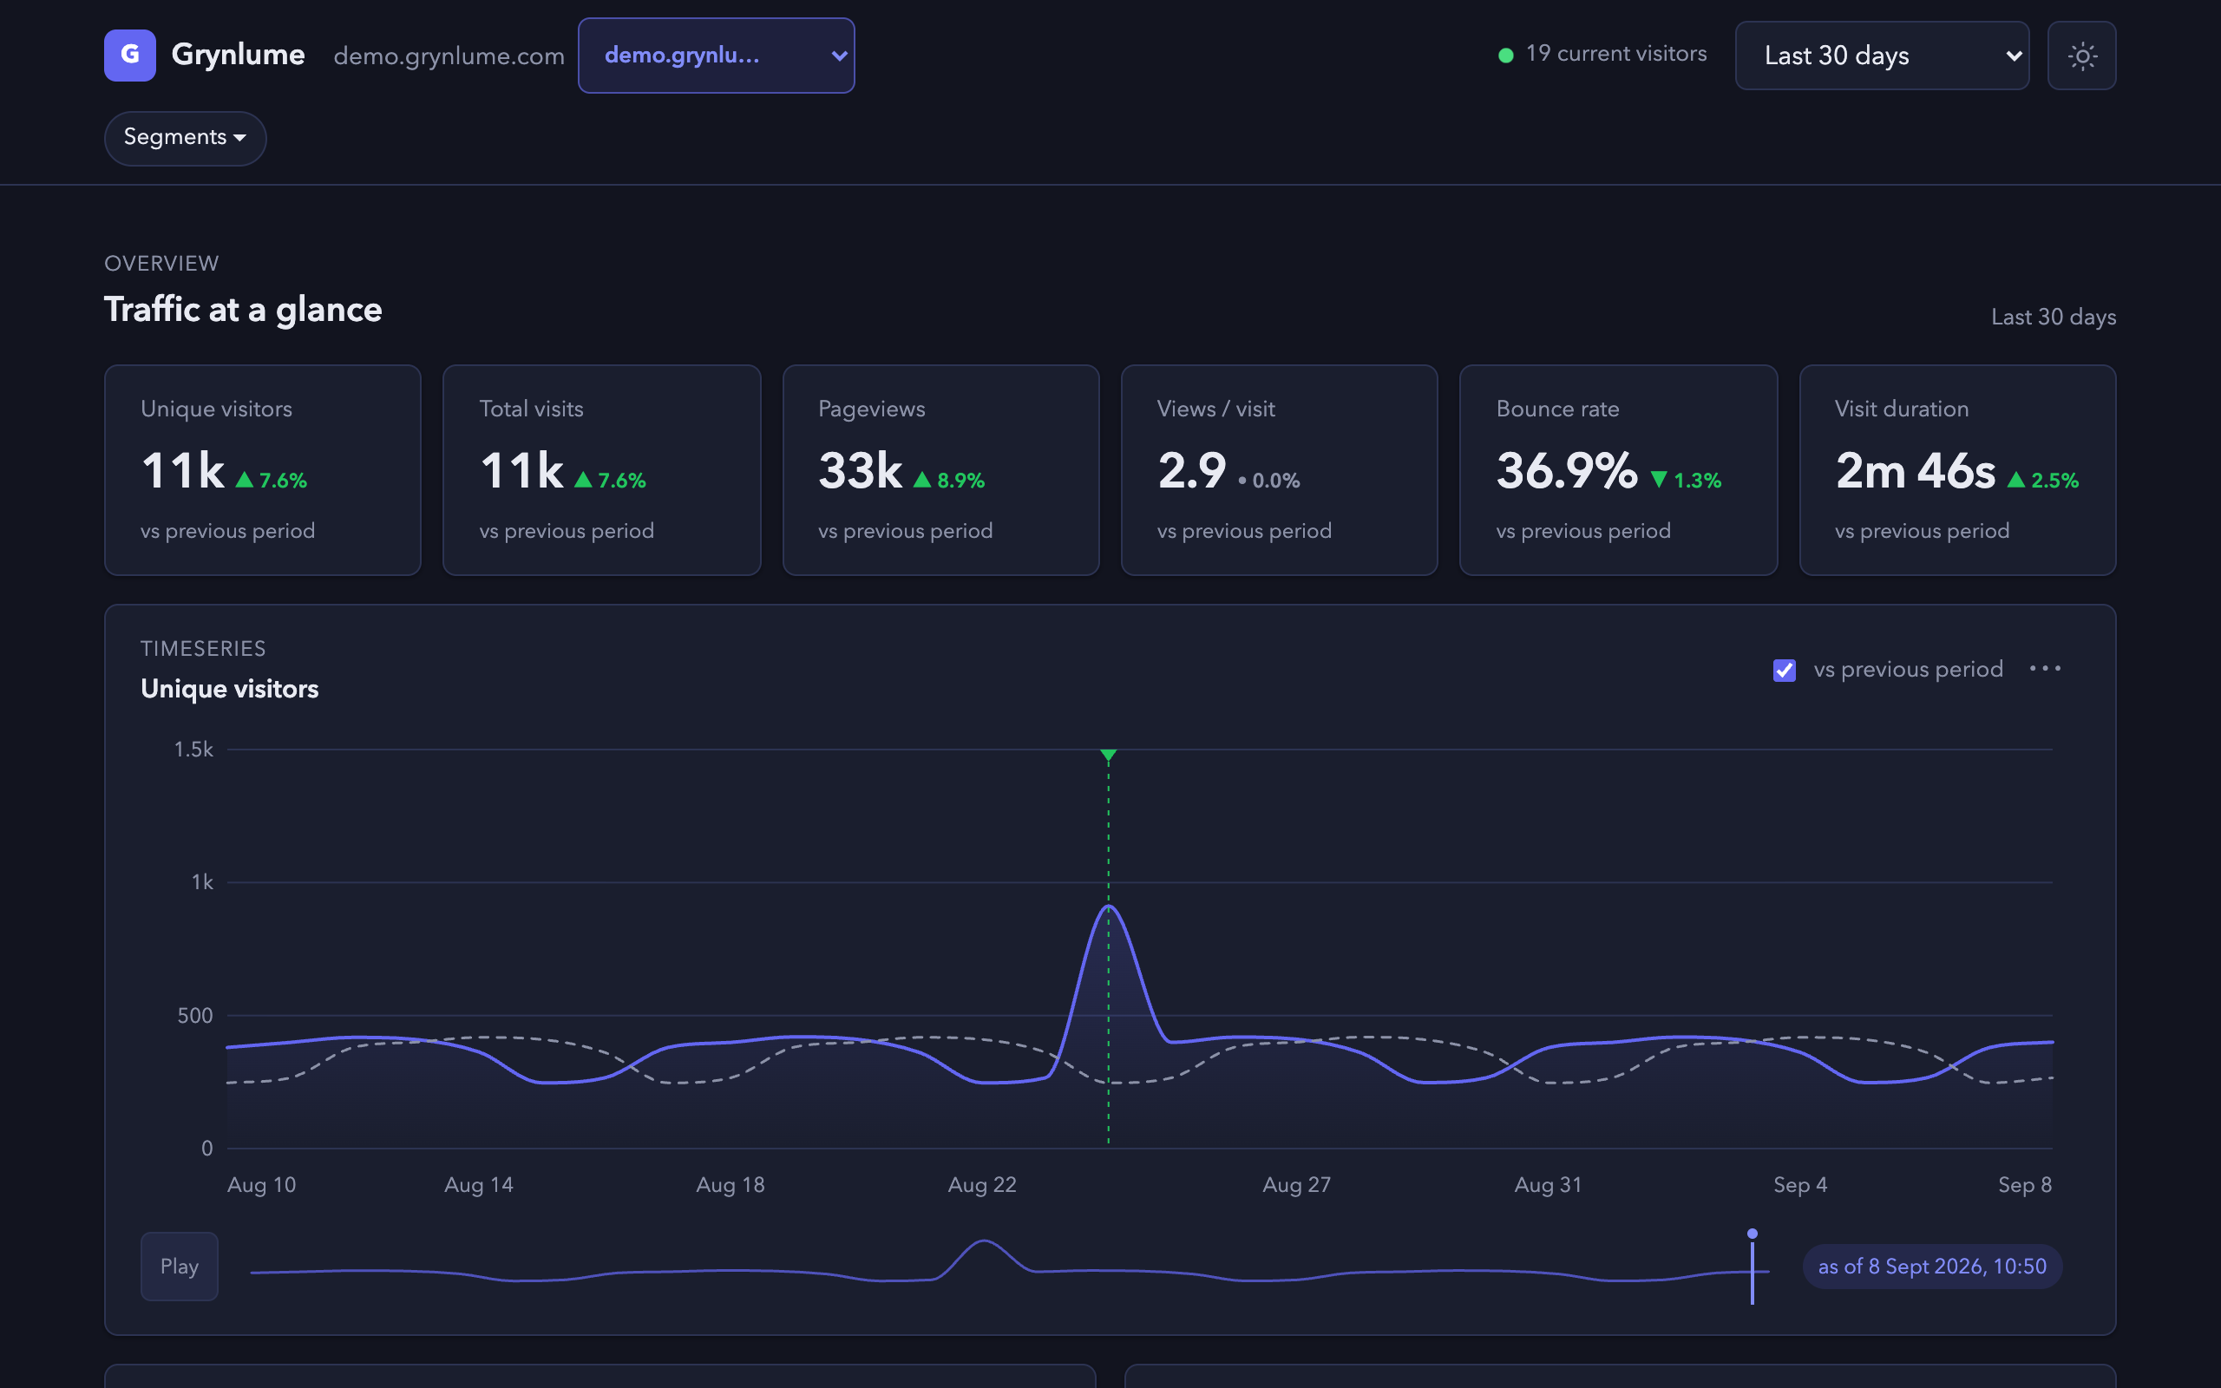
Task: Click the 7.6% change on Unique visitors
Action: pos(272,480)
